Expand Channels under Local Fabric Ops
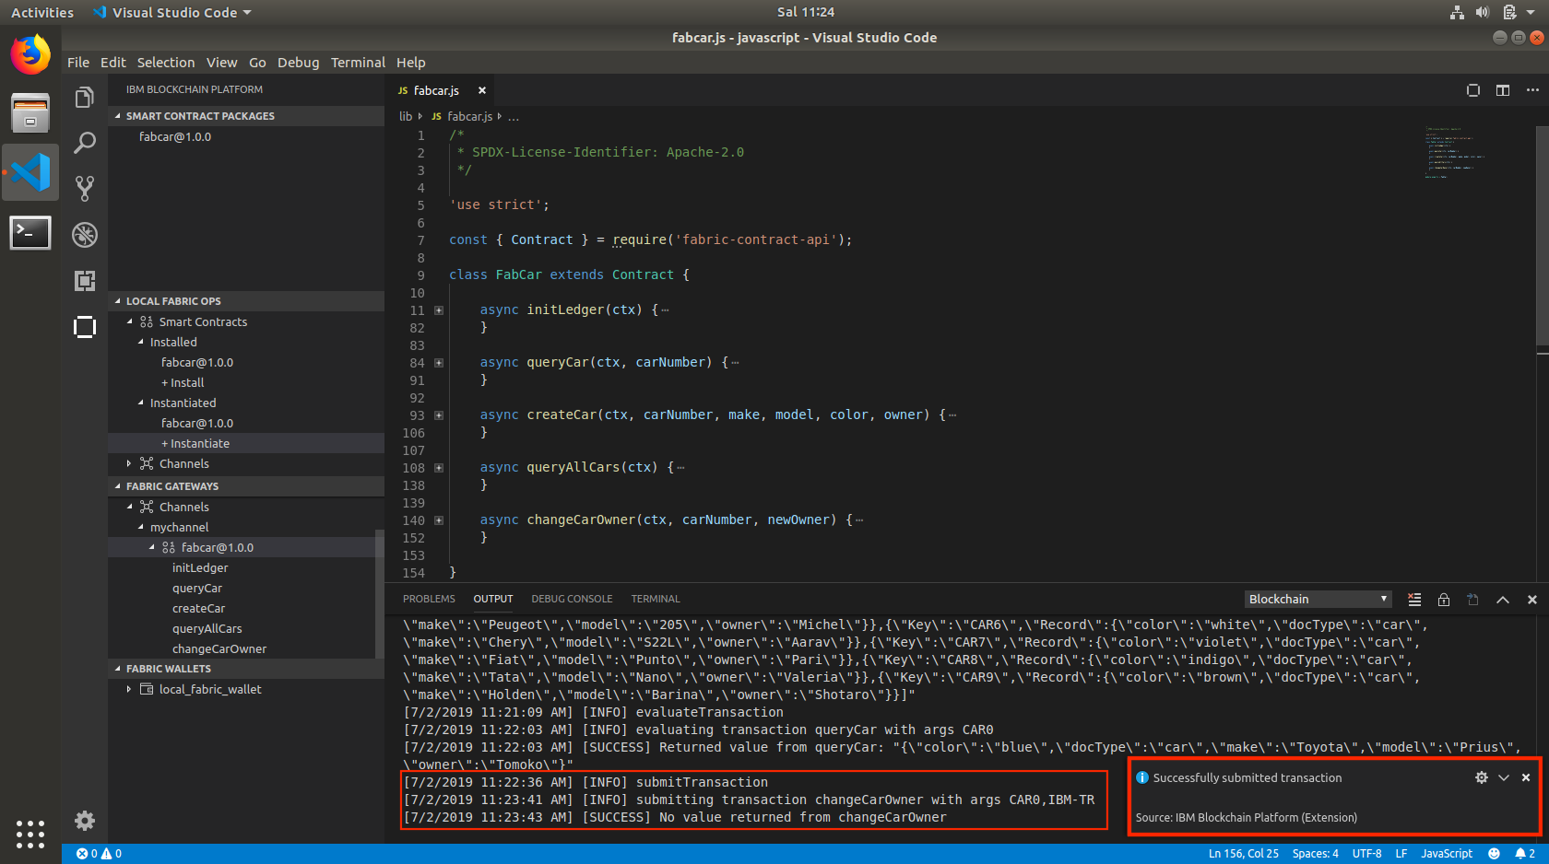This screenshot has height=864, width=1549. click(130, 463)
